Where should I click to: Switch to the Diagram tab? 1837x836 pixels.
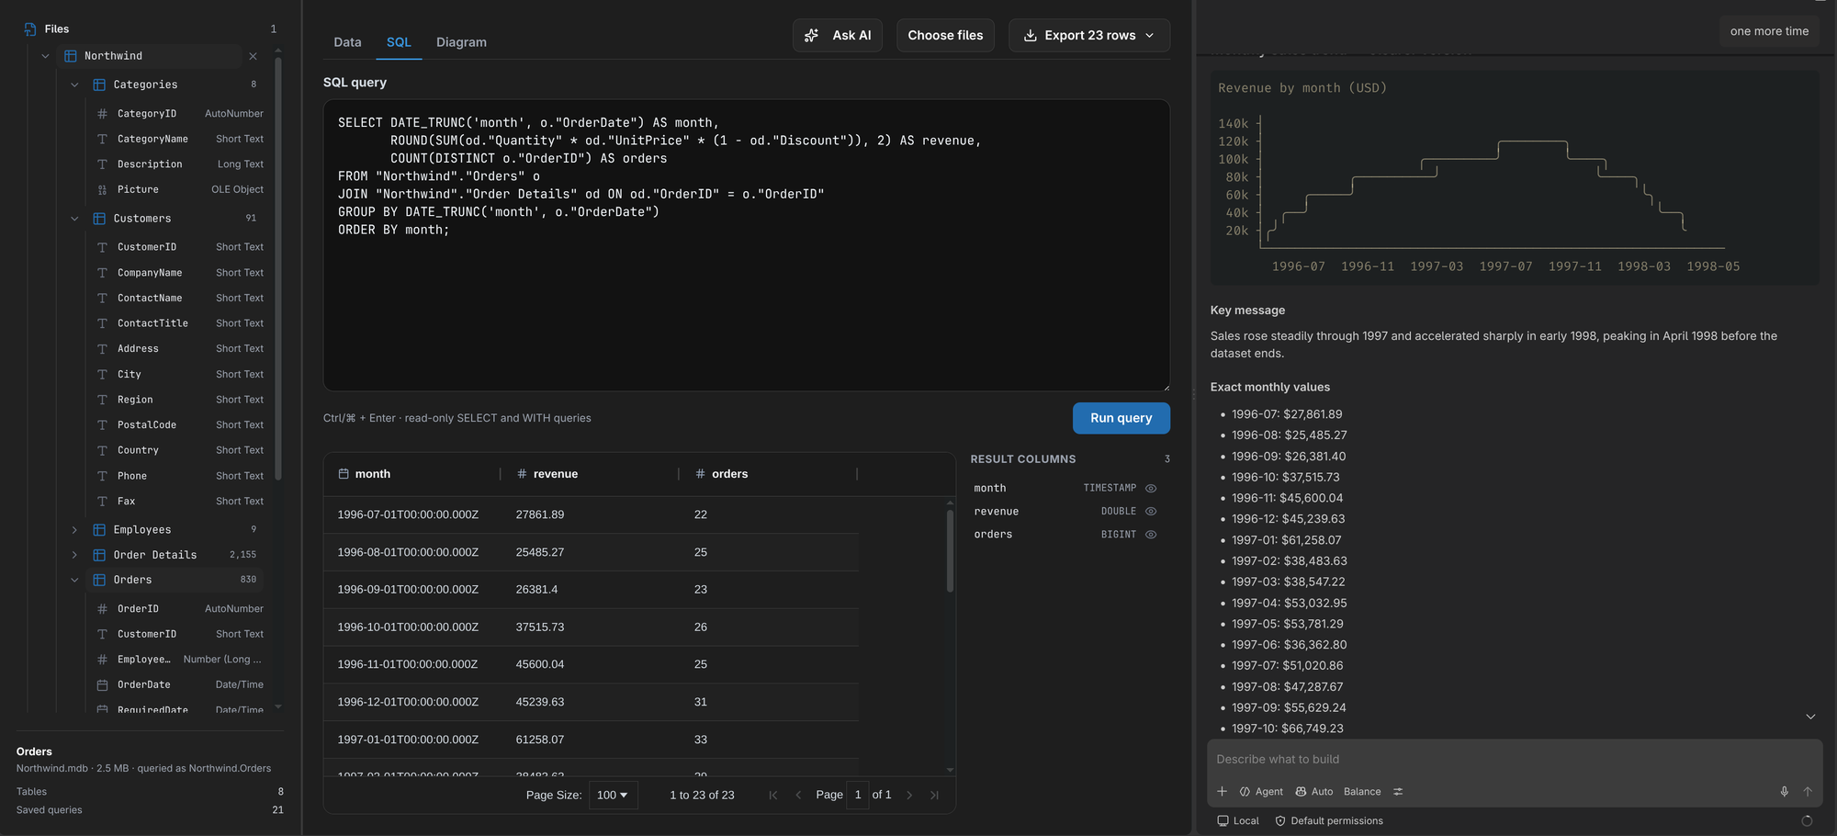pyautogui.click(x=461, y=42)
